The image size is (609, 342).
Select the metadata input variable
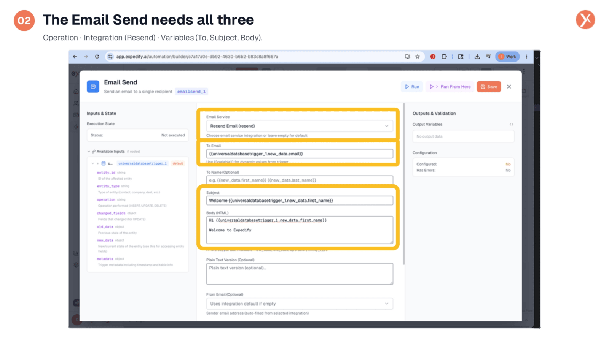(105, 259)
